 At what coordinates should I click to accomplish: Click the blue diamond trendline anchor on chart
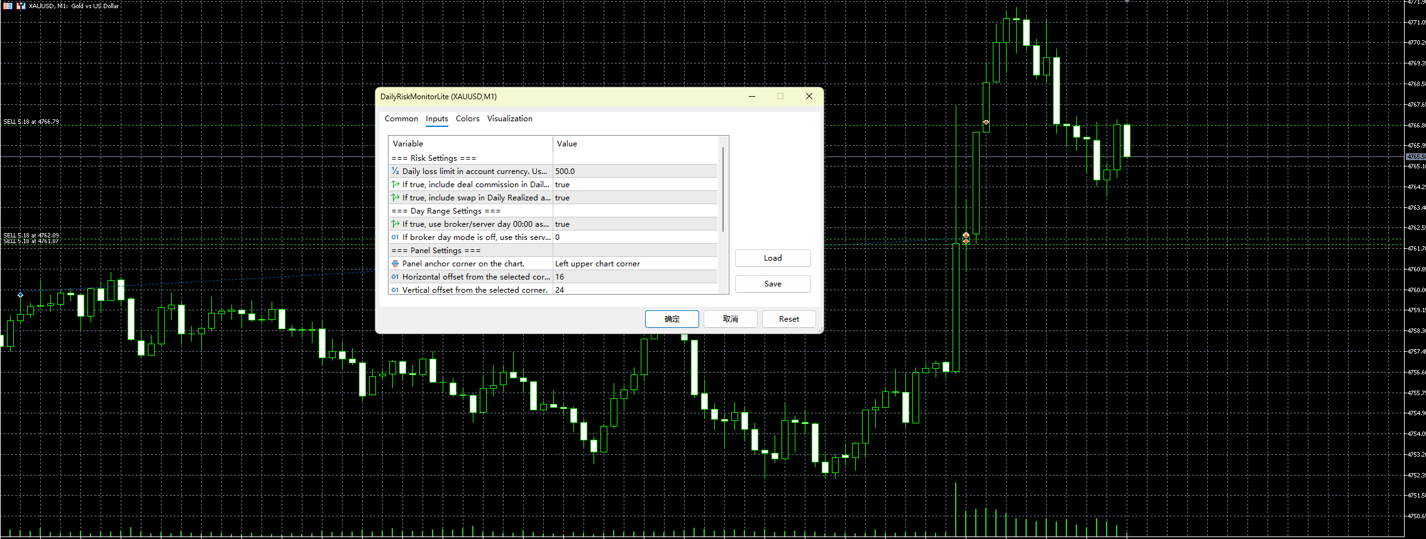tap(21, 295)
